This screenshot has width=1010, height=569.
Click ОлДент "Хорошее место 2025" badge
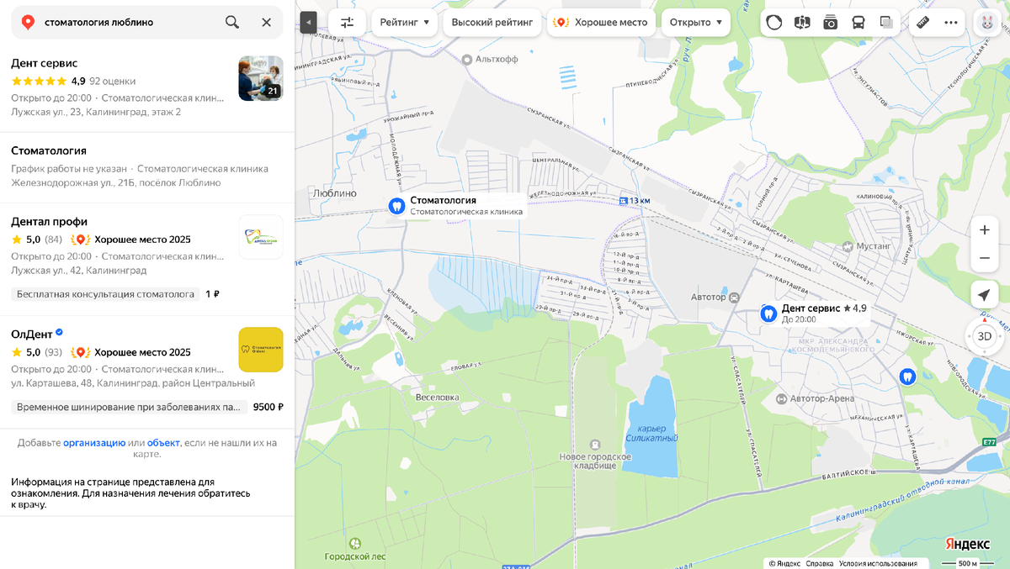[131, 352]
